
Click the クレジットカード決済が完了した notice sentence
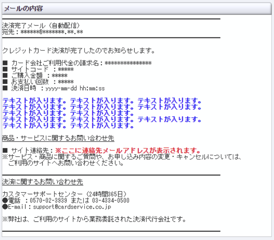point(79,50)
